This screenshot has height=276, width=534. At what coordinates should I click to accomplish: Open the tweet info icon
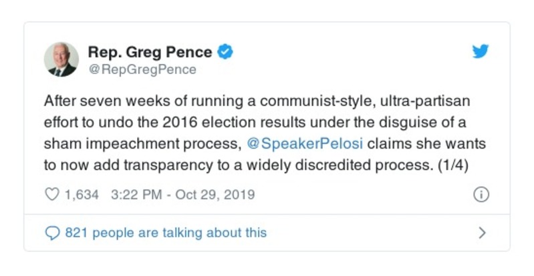click(481, 195)
